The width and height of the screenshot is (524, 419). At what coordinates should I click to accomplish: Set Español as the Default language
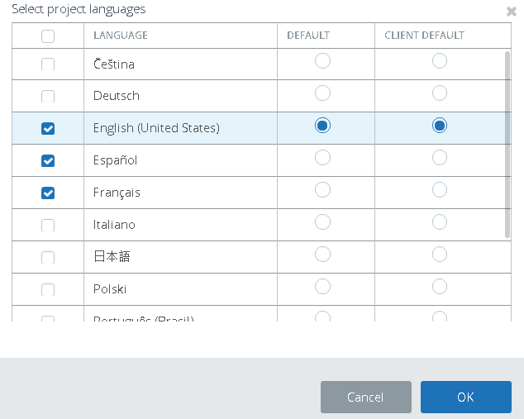pyautogui.click(x=322, y=157)
